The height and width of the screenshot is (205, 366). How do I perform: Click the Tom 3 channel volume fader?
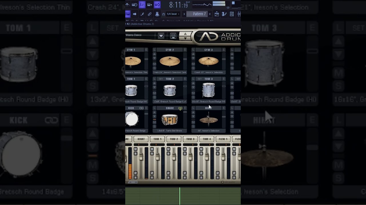tap(190, 157)
